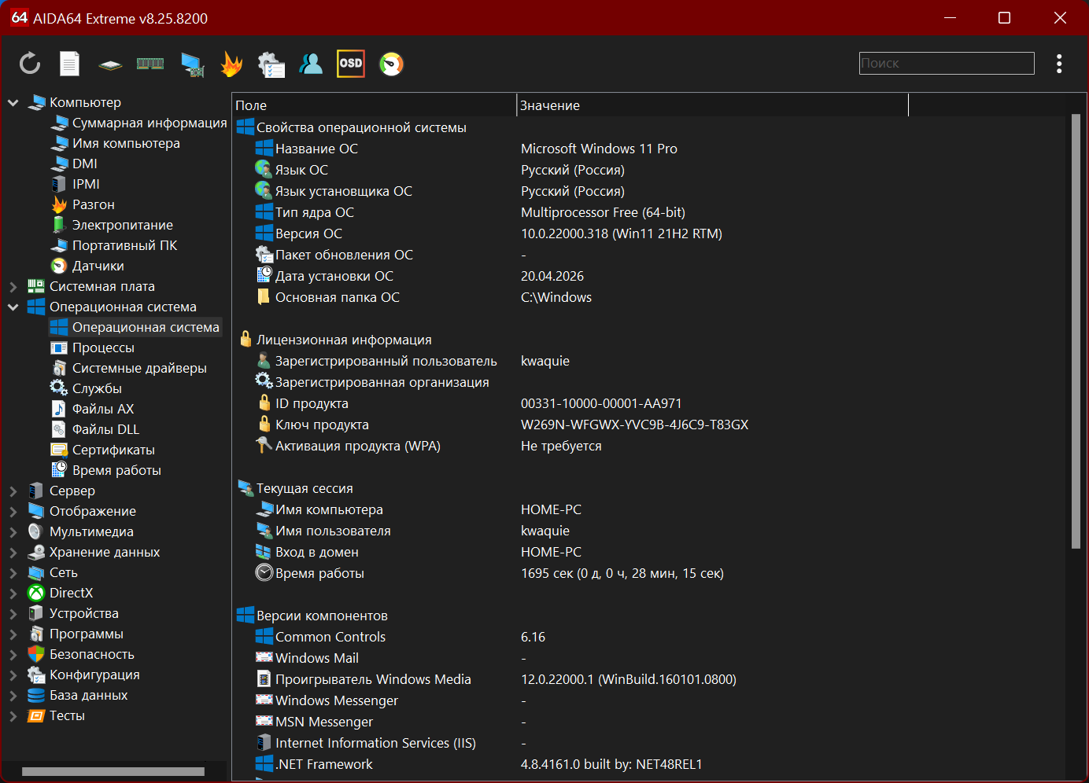Image resolution: width=1089 pixels, height=783 pixels.
Task: Expand the Безопасность tree node
Action: [x=13, y=654]
